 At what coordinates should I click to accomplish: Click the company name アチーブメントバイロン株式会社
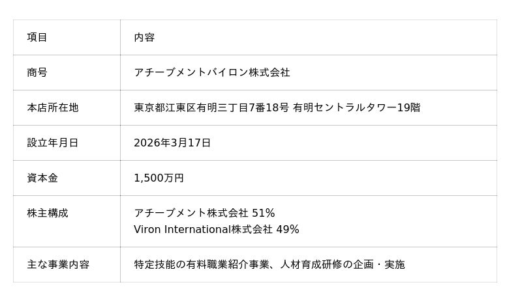[x=211, y=73]
